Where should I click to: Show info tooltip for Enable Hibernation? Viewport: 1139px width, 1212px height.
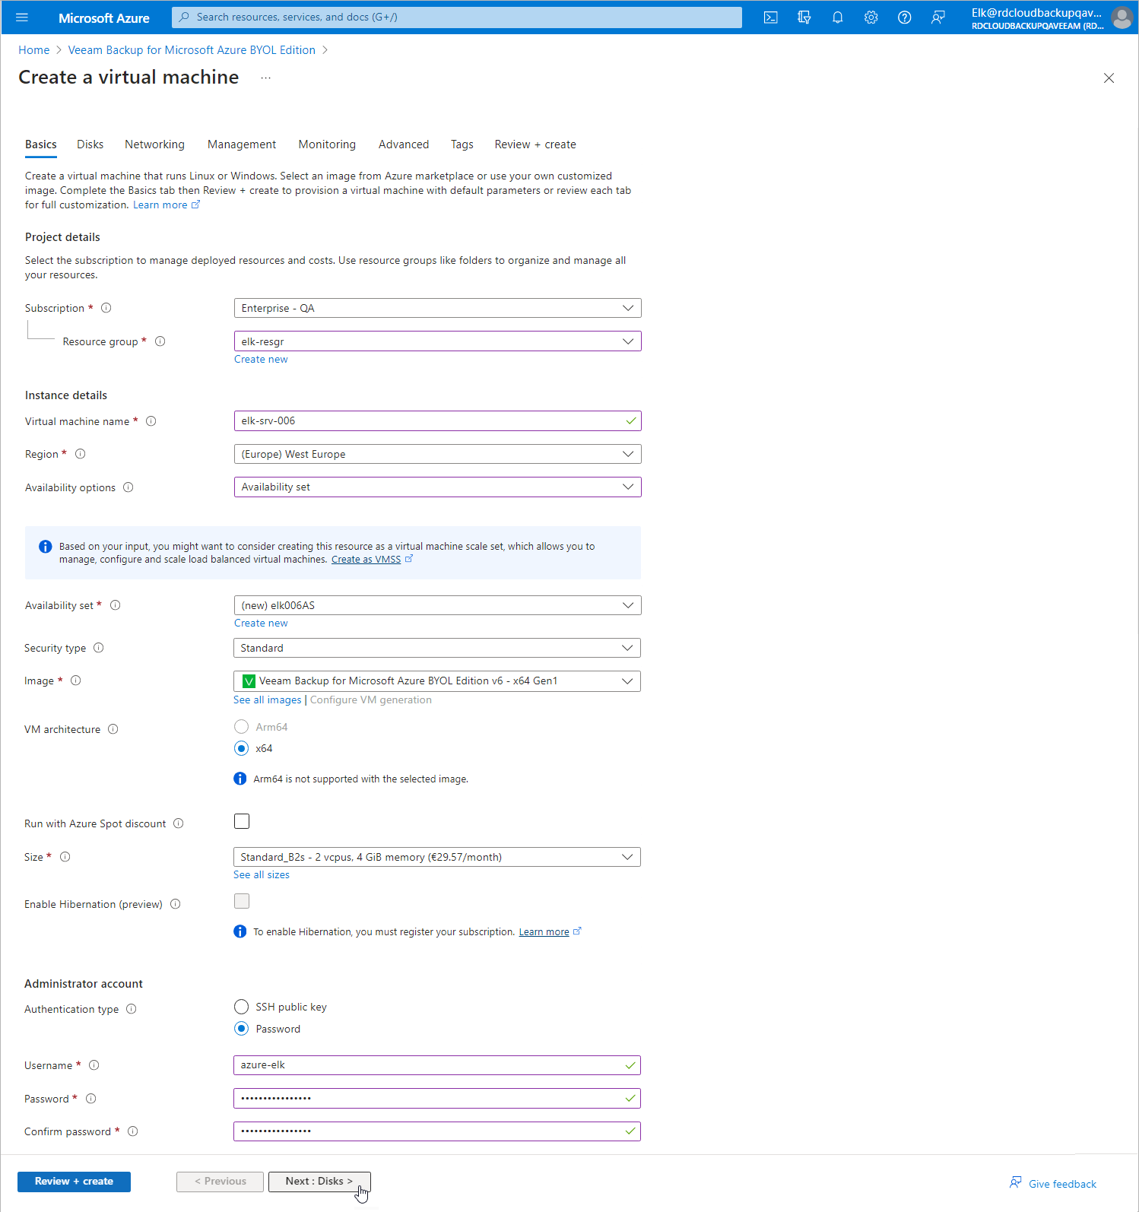(x=175, y=904)
